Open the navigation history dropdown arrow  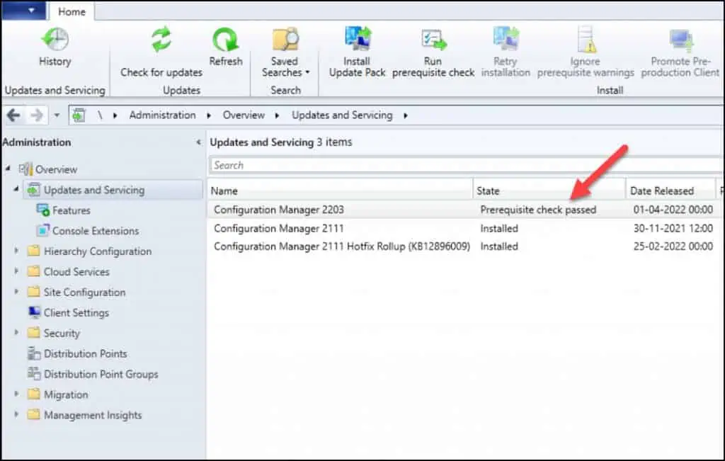57,115
